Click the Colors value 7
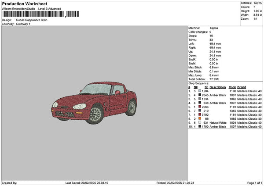 (x=254, y=7)
